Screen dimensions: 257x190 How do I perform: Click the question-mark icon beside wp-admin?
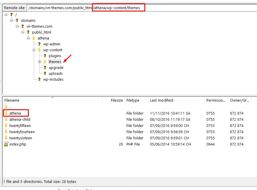click(x=39, y=44)
